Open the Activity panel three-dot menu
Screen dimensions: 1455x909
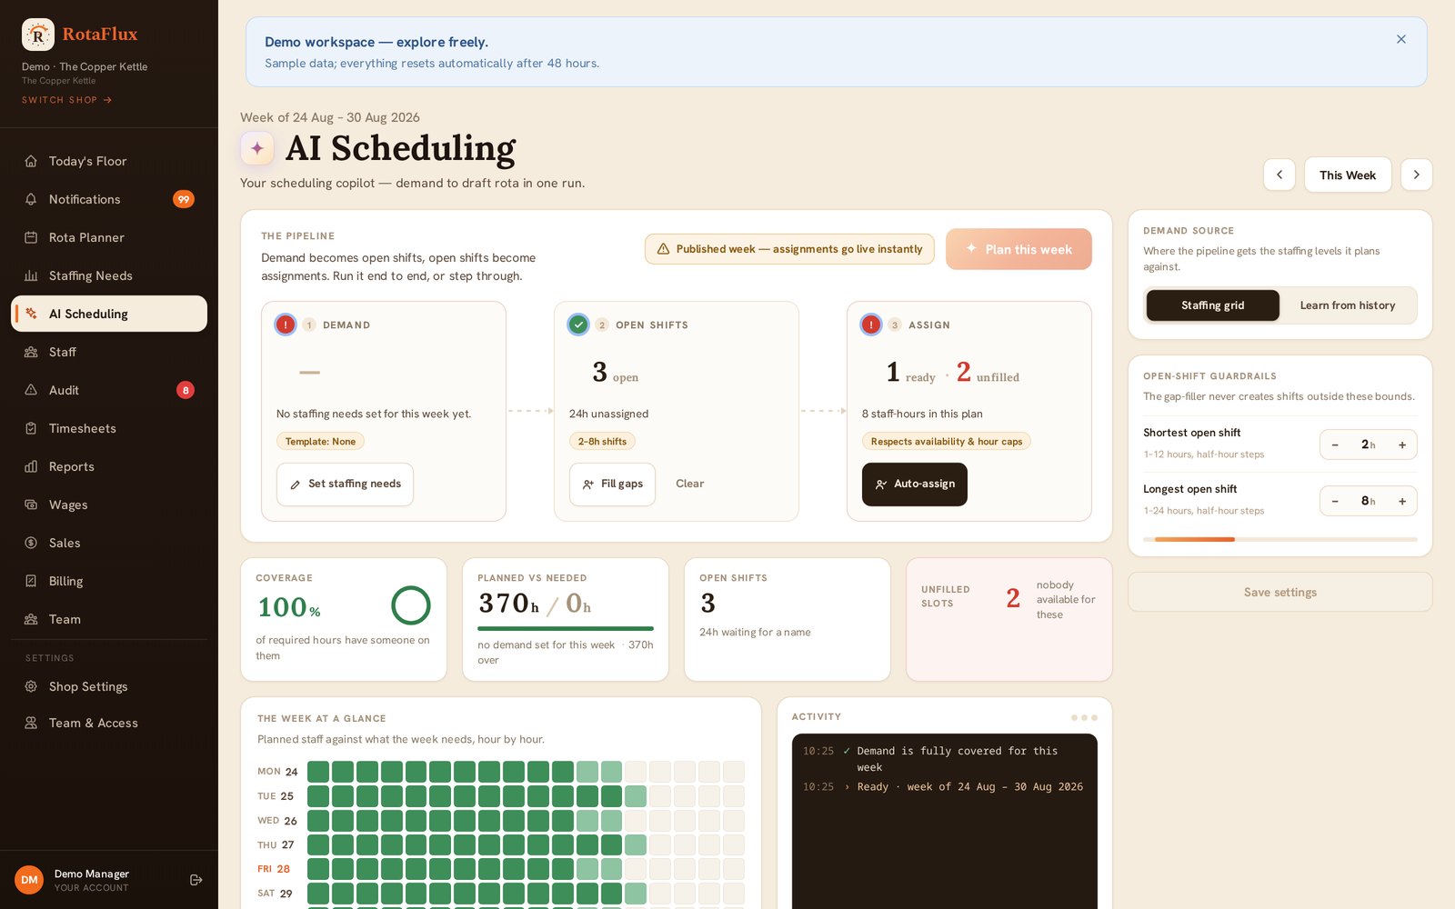[1084, 717]
